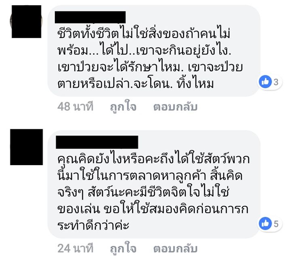
Task: Click the comment line ระทำดีกว่าค่ะ
Action: (x=93, y=224)
